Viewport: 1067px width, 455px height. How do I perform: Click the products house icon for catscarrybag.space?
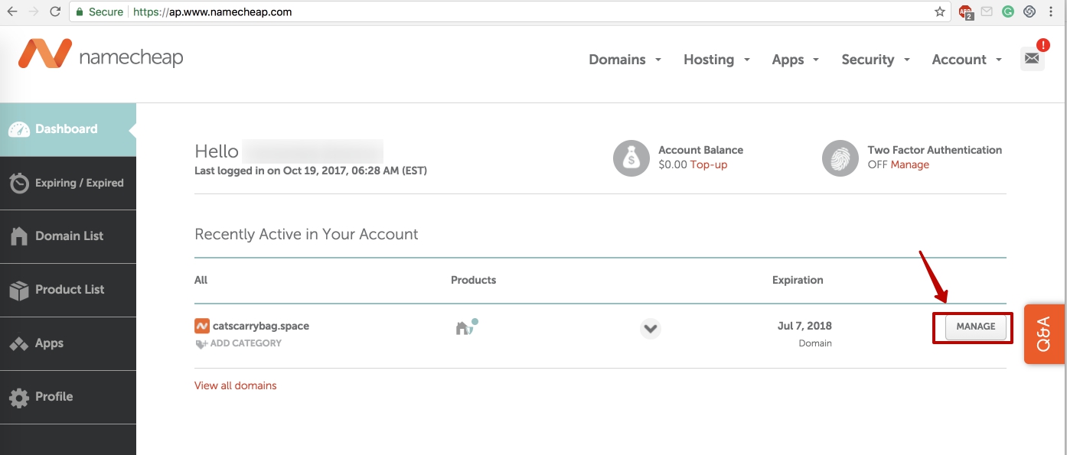click(x=466, y=327)
